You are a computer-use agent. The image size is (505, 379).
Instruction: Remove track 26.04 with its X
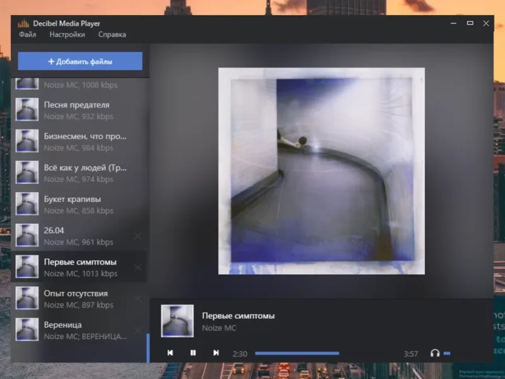[x=138, y=236]
